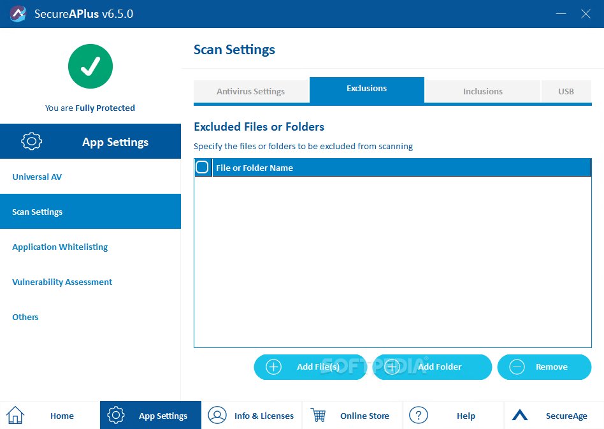The height and width of the screenshot is (429, 604).
Task: Select the Exclusions tab
Action: click(367, 90)
